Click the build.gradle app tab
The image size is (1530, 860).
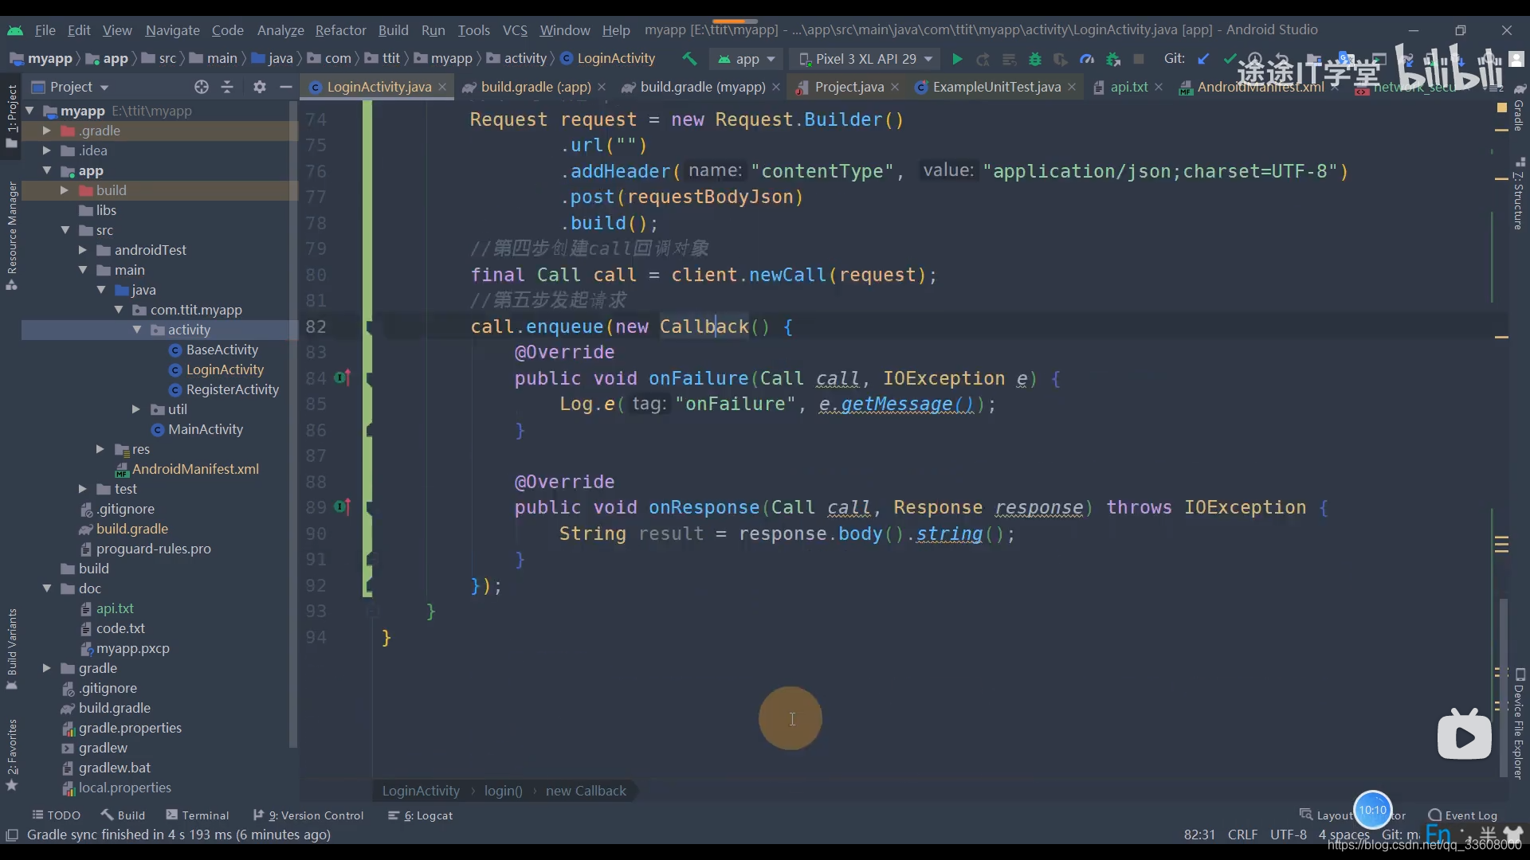coord(536,86)
